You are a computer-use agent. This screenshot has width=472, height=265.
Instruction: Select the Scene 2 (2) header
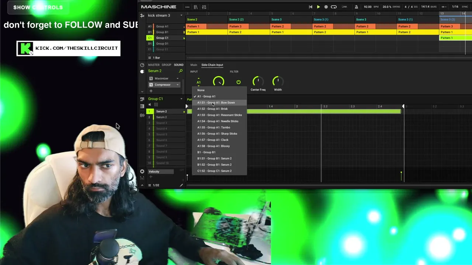236,20
